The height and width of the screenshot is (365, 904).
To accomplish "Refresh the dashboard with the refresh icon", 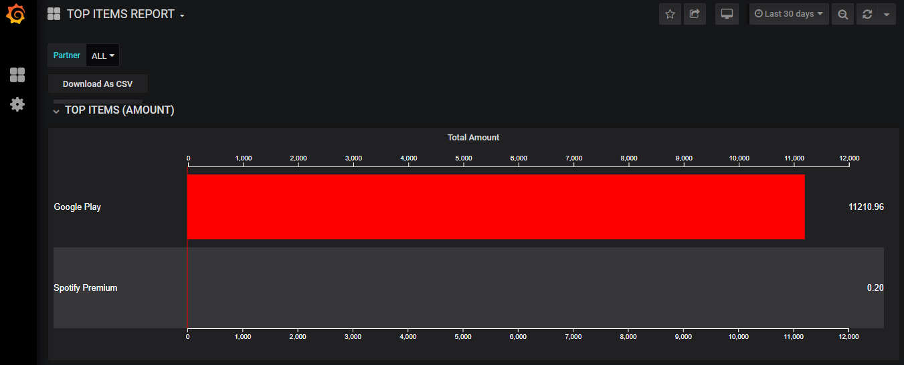I will (x=867, y=14).
